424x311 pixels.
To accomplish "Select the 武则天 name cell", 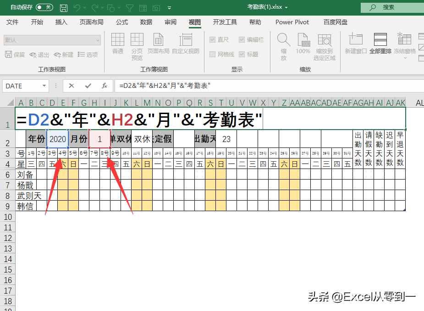I will (26, 196).
